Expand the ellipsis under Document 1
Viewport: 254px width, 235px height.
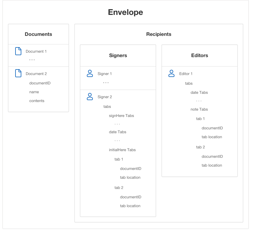32,59
